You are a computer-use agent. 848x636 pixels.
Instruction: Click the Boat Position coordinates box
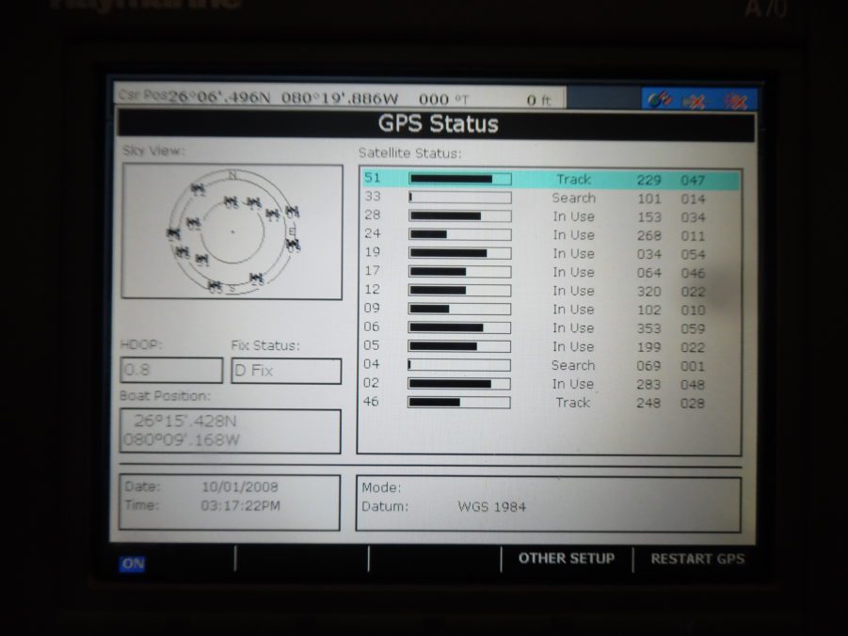click(x=231, y=431)
